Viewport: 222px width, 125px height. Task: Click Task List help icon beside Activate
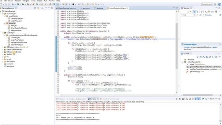220,15
